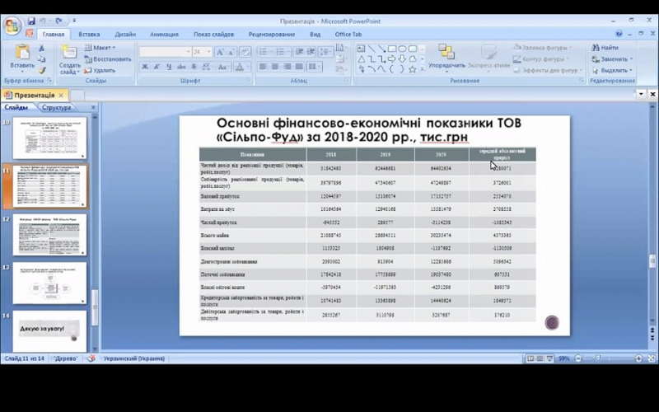Image resolution: width=659 pixels, height=412 pixels.
Task: Increase list indent level icon
Action: coord(311,52)
